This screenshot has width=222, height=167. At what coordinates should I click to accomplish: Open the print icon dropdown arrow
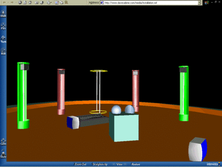(x=51, y=3)
